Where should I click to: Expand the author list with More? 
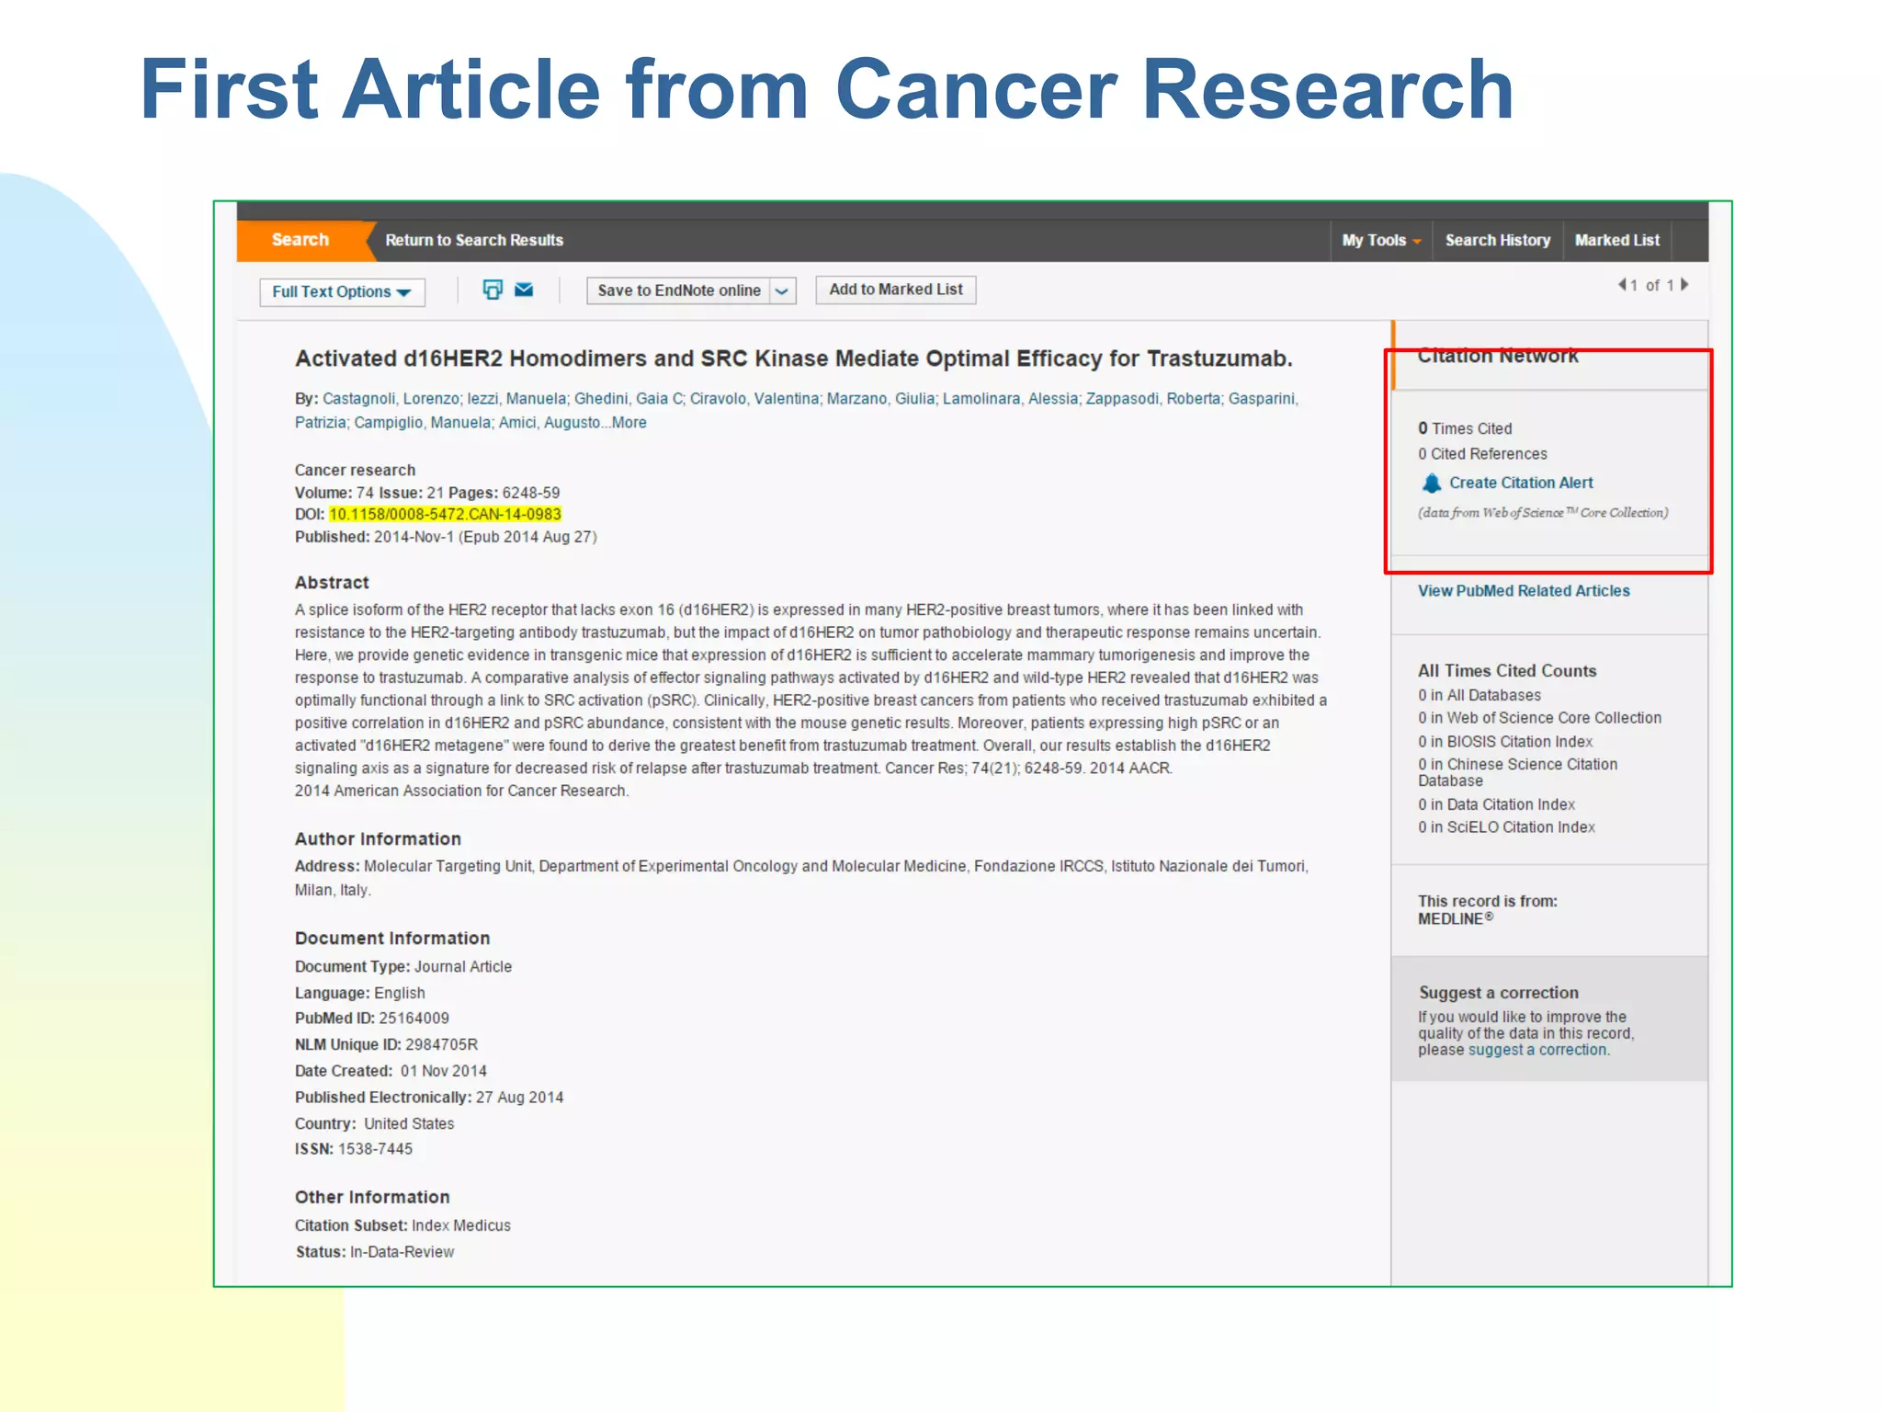click(x=629, y=423)
